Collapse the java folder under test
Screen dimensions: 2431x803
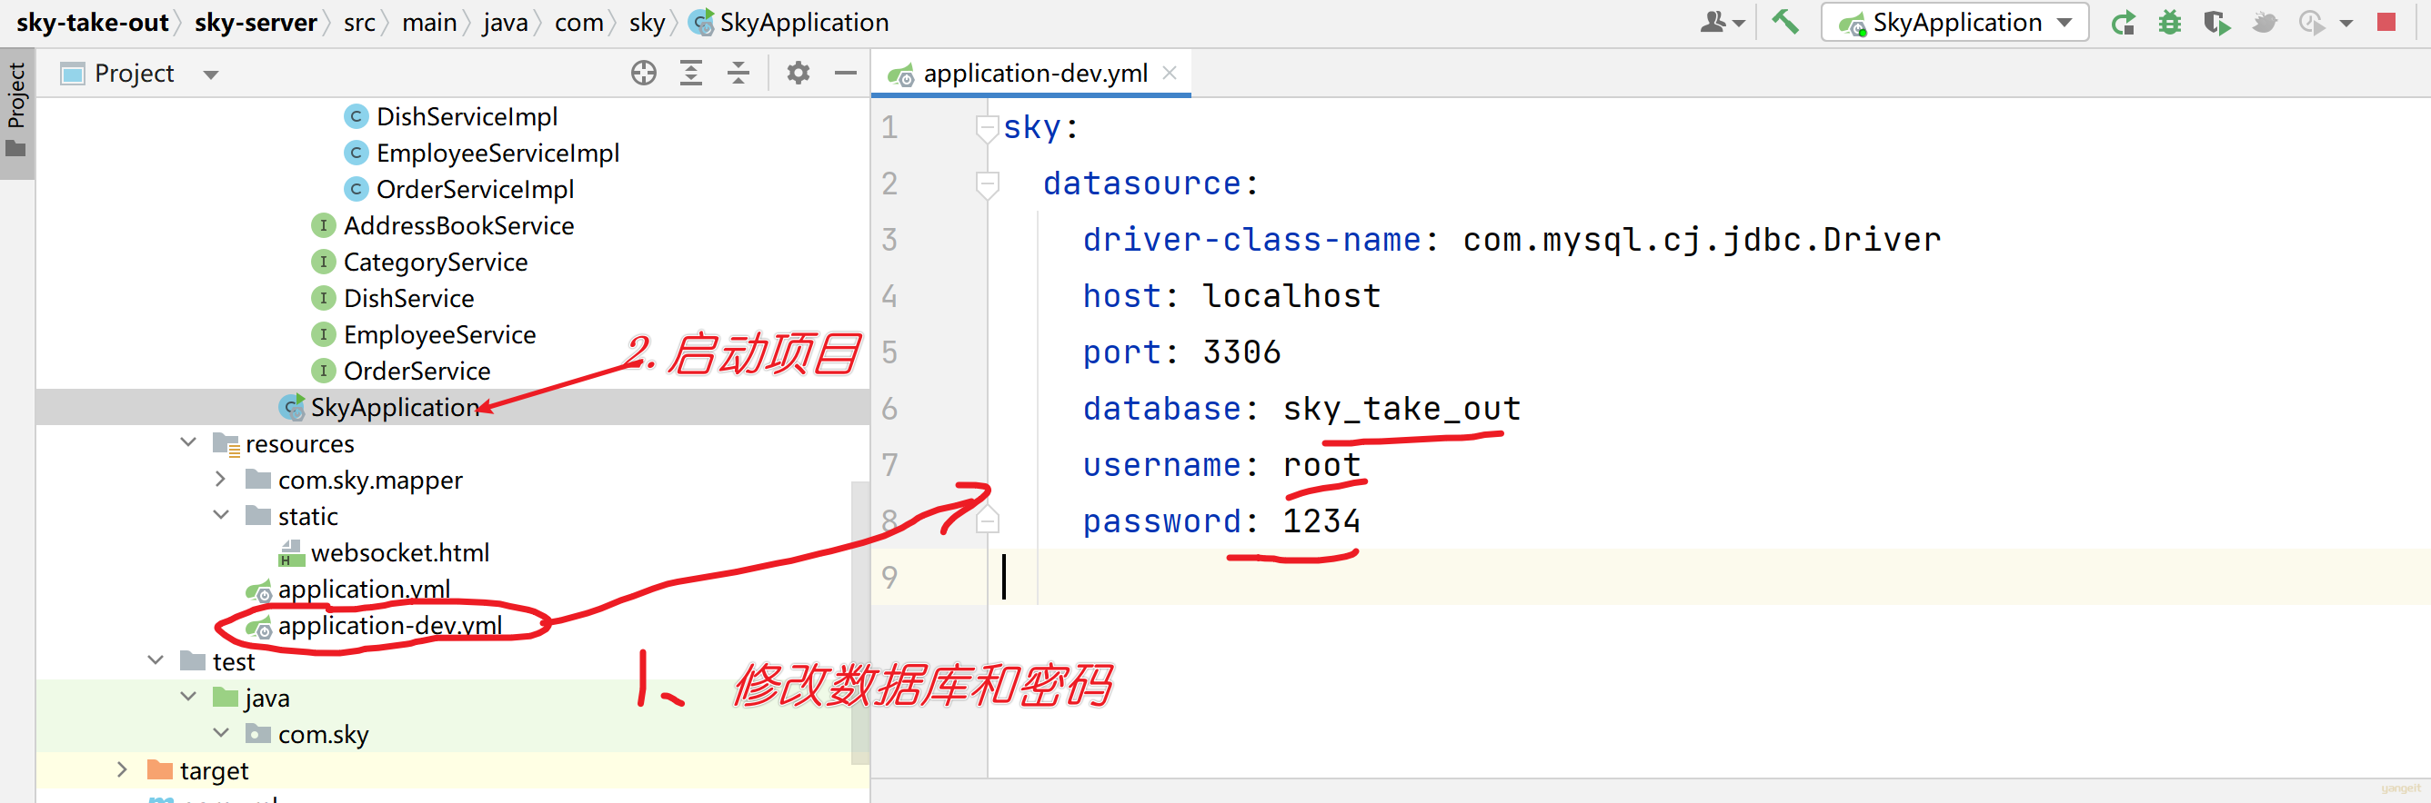pyautogui.click(x=189, y=698)
